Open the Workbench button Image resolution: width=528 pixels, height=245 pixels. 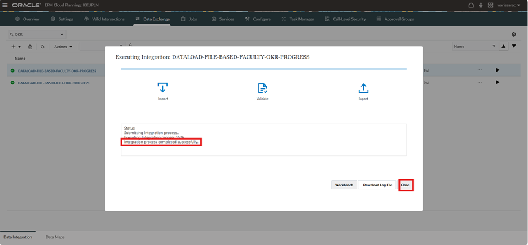(344, 185)
